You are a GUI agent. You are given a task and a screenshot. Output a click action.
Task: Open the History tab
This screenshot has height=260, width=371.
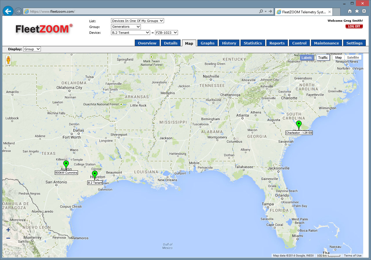pos(229,43)
